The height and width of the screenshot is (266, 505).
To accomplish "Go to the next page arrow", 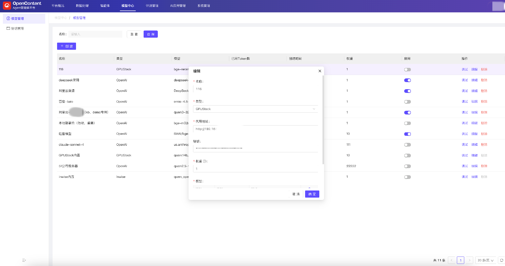I will (x=469, y=260).
